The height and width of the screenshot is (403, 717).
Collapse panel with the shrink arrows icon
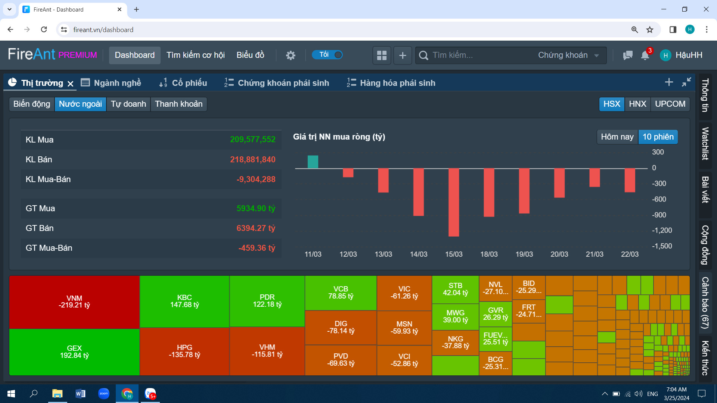tap(686, 82)
